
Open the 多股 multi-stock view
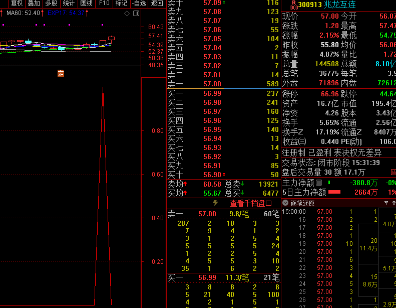click(52, 4)
